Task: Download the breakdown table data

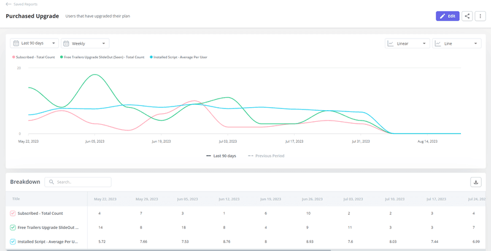Action: click(476, 182)
